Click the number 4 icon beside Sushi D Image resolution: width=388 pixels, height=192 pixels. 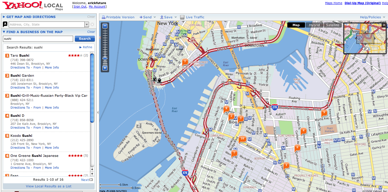(x=7, y=116)
